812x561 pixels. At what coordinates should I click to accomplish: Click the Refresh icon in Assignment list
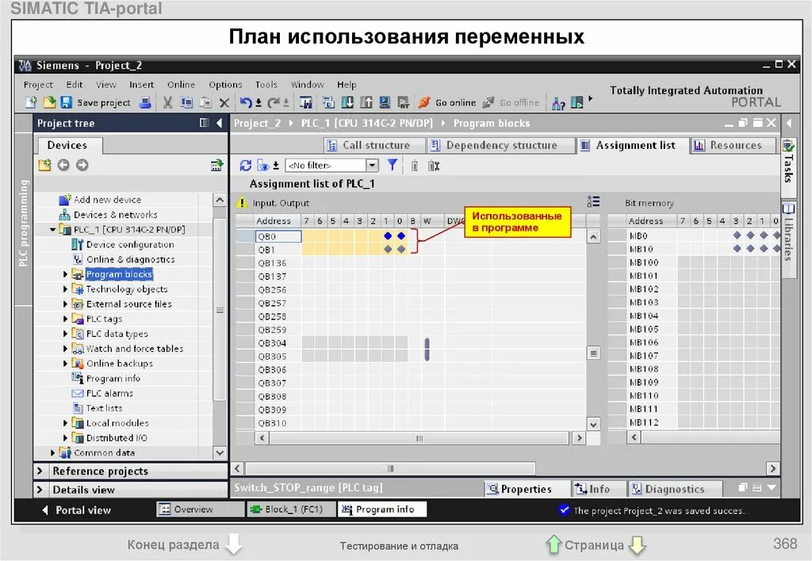(246, 166)
